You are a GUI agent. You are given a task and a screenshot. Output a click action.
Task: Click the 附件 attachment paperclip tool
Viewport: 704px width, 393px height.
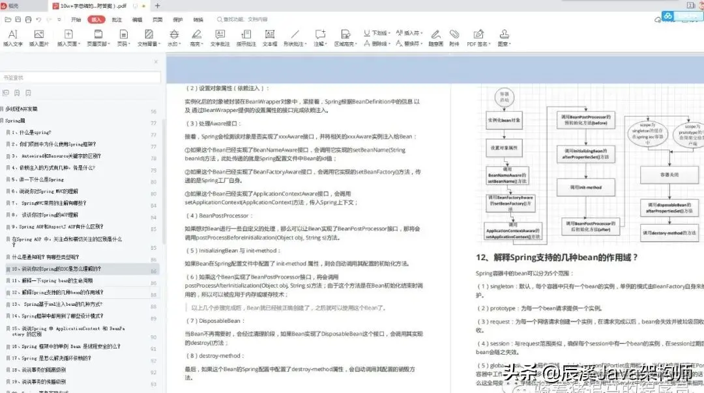[x=454, y=38]
